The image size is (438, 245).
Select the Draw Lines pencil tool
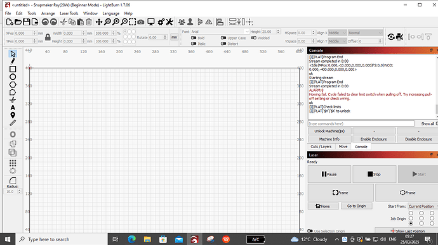pos(13,61)
